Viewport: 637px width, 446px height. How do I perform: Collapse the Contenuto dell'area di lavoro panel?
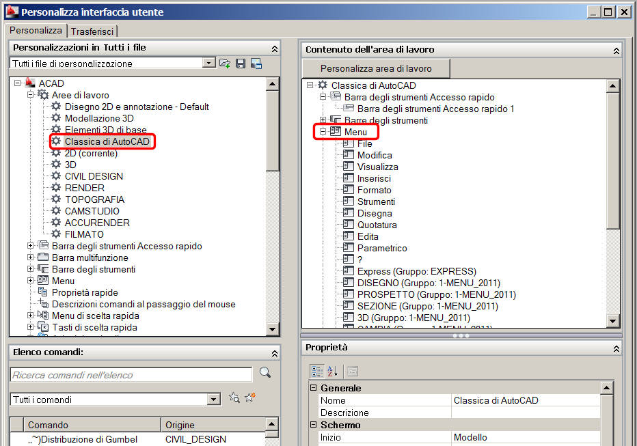(x=616, y=51)
